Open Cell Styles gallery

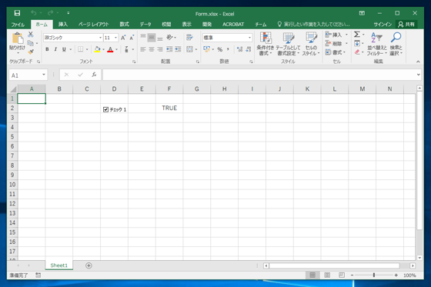311,44
